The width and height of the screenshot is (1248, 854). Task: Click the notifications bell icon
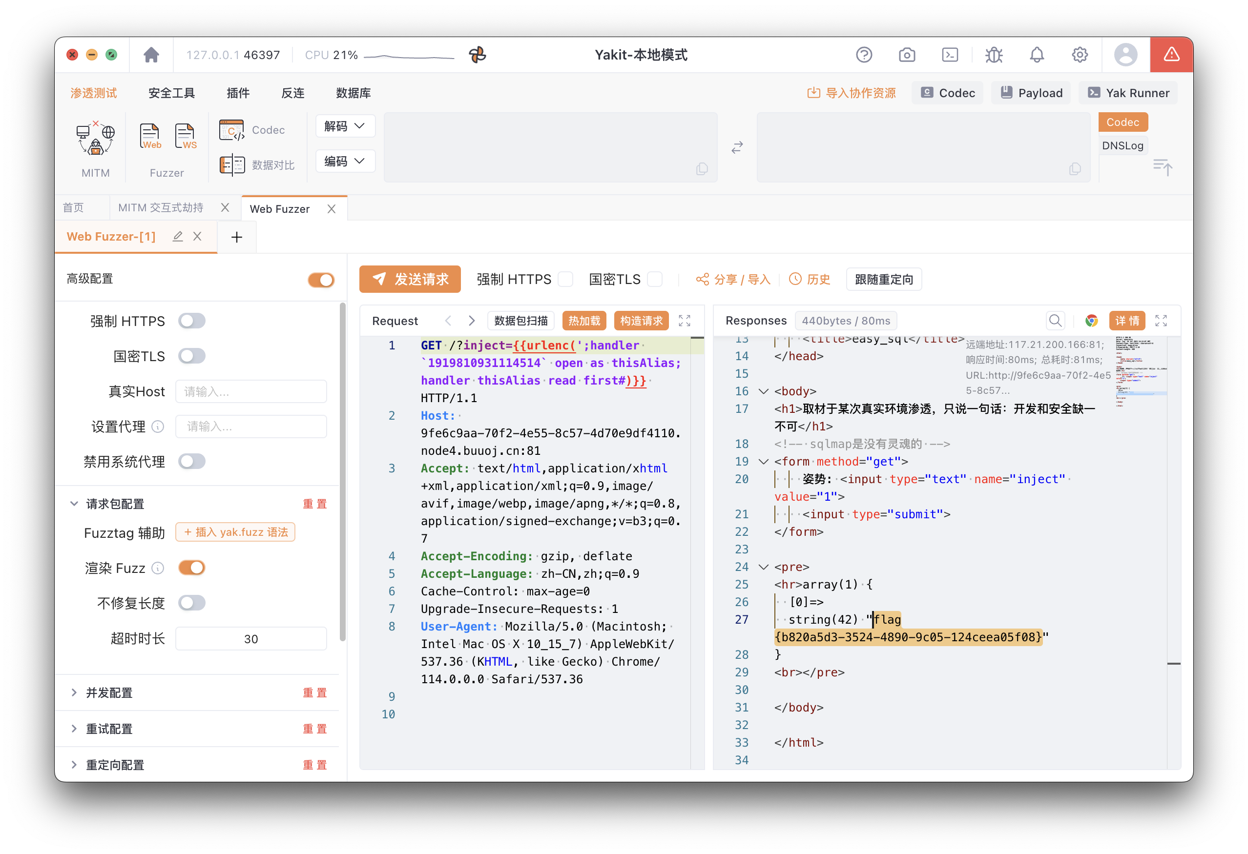coord(1037,55)
